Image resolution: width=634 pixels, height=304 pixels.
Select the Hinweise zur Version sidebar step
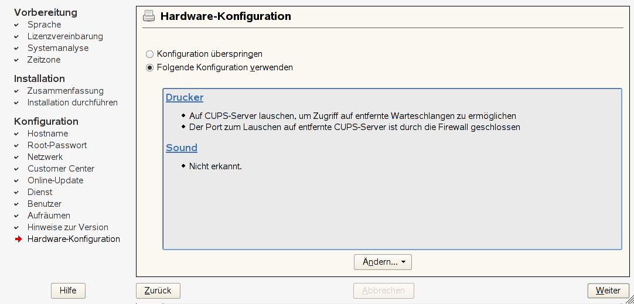[68, 227]
